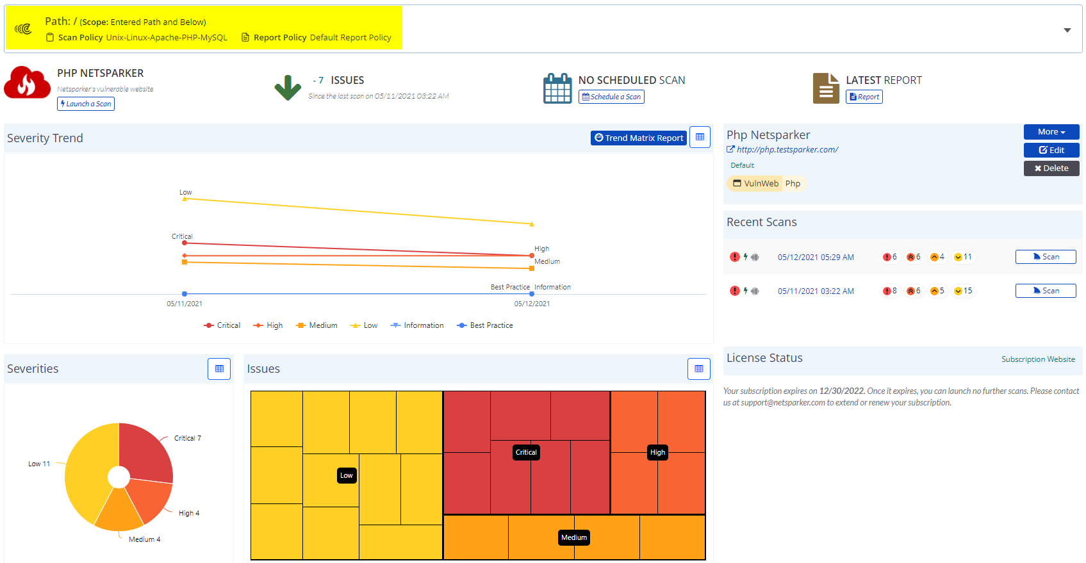This screenshot has height=563, width=1086.
Task: Expand the scan path header dropdown arrow
Action: point(1067,30)
